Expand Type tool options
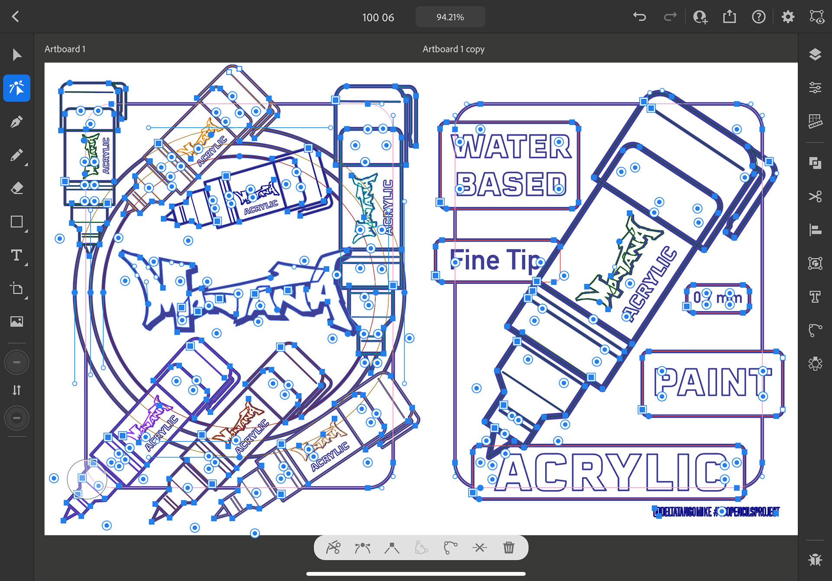This screenshot has width=832, height=581. coord(26,264)
